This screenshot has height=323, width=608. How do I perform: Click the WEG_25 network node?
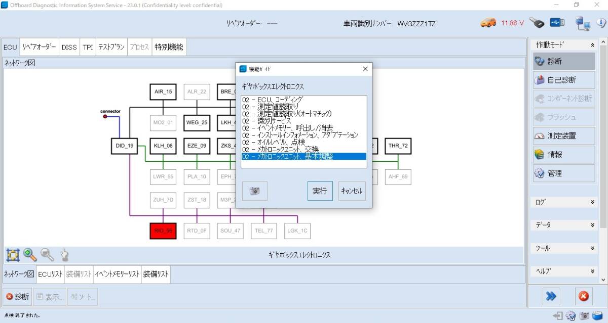197,122
